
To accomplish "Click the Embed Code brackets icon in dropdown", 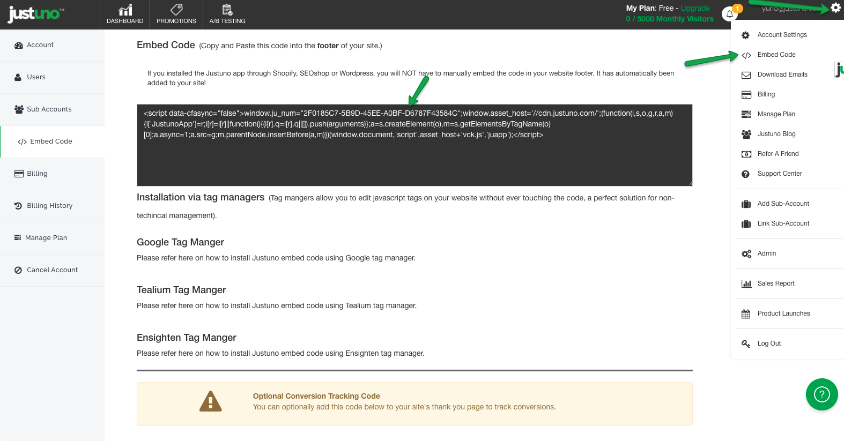I will [x=746, y=55].
